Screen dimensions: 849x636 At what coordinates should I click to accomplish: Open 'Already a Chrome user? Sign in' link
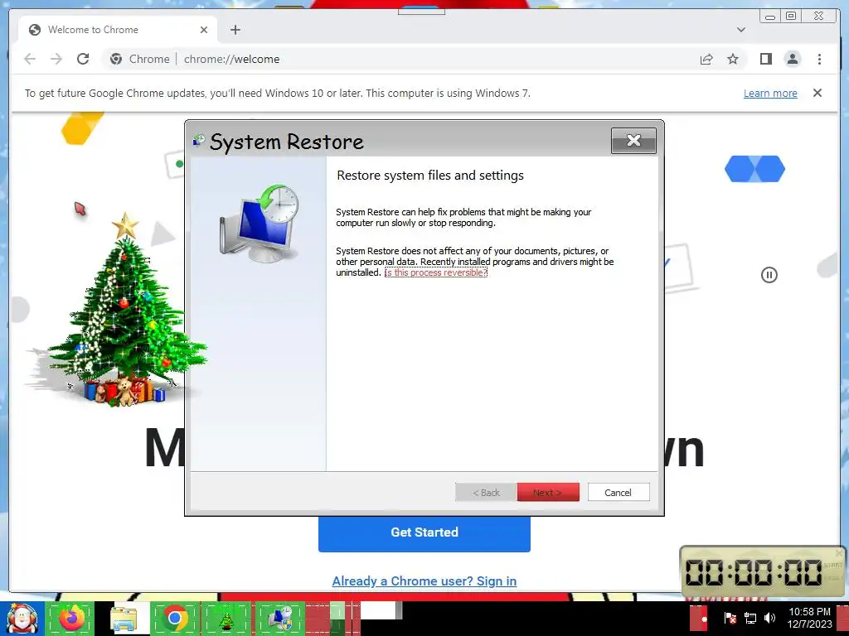pyautogui.click(x=424, y=581)
